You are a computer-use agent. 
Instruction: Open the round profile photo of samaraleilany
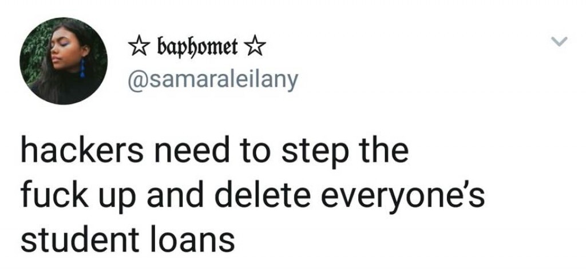pyautogui.click(x=64, y=61)
